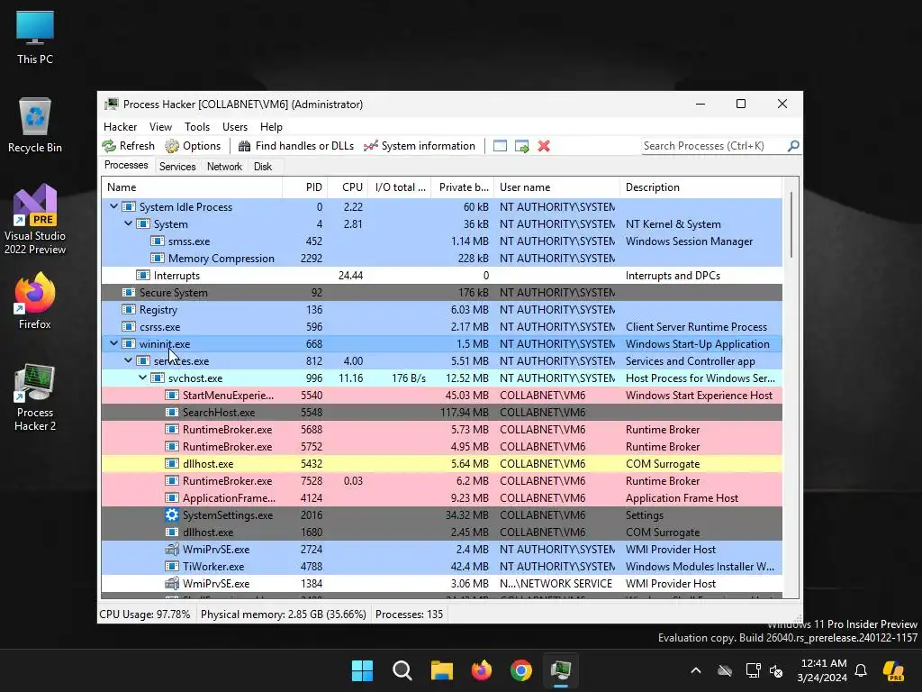Open taskbar Search icon
Image resolution: width=922 pixels, height=692 pixels.
[x=402, y=670]
